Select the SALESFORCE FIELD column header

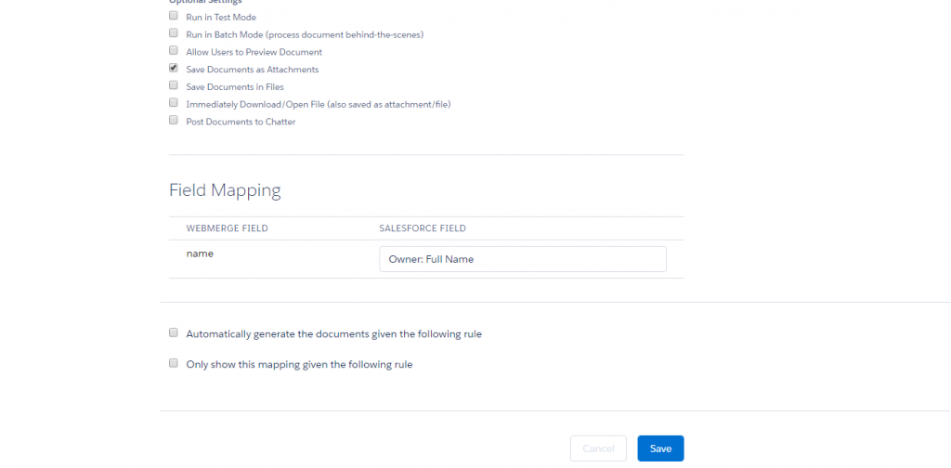point(423,228)
